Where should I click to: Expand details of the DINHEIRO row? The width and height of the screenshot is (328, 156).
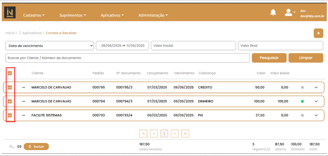pos(316,101)
